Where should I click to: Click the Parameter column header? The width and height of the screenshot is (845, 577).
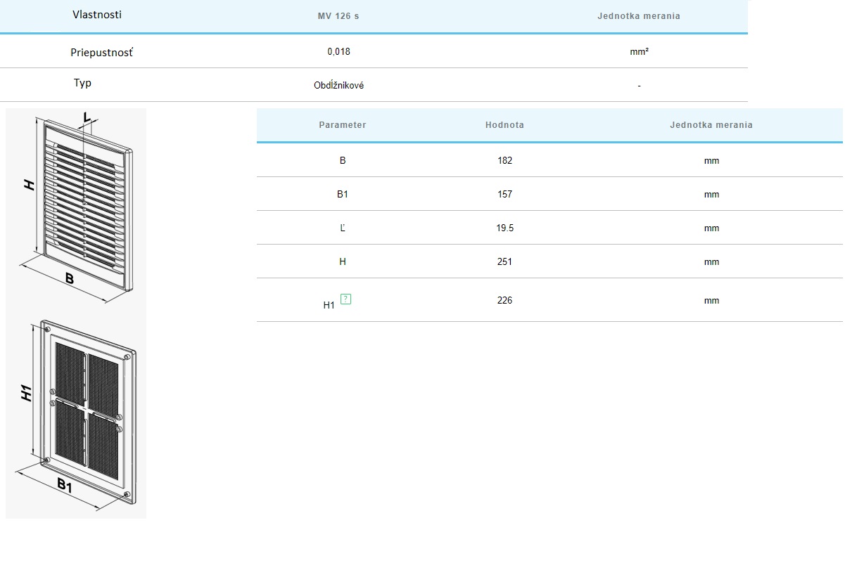pyautogui.click(x=343, y=124)
